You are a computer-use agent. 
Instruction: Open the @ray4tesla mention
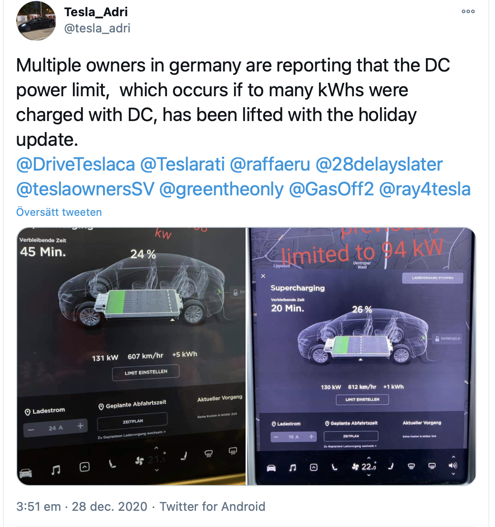(425, 189)
